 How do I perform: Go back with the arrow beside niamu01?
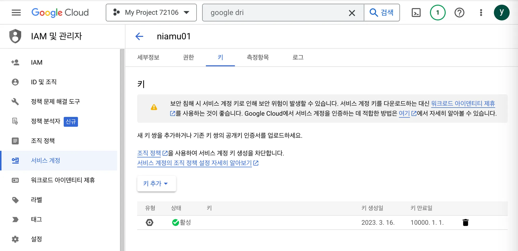click(139, 36)
